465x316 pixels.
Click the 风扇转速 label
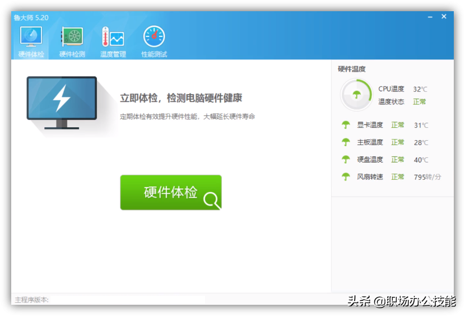click(370, 177)
